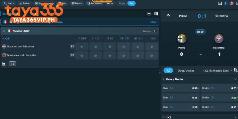Viewport: 238px width, 119px height.
Task: Collapse the Over / Under section
Action: click(235, 79)
